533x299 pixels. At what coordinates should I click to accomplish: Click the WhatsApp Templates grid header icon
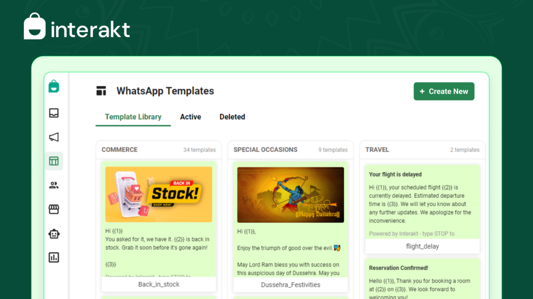tap(100, 91)
